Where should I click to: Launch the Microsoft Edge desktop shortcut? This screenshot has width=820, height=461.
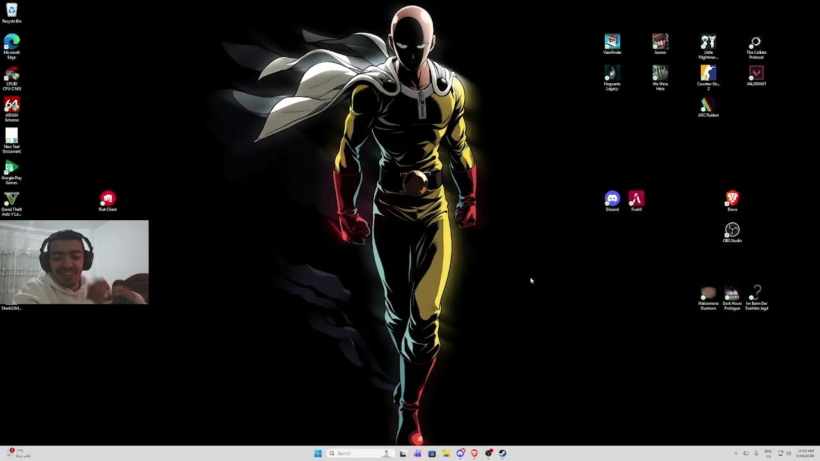tap(12, 46)
